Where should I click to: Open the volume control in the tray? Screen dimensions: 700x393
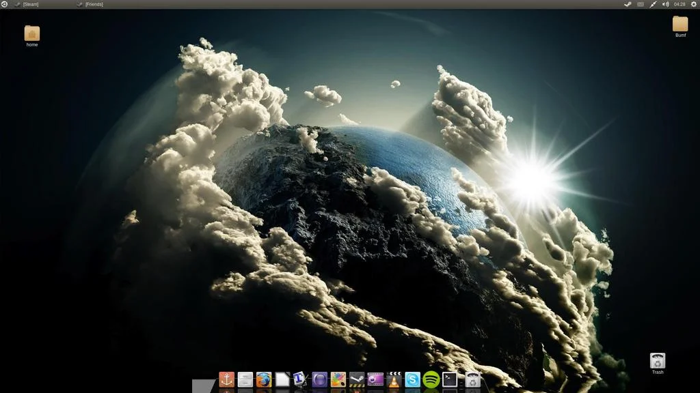tap(666, 4)
